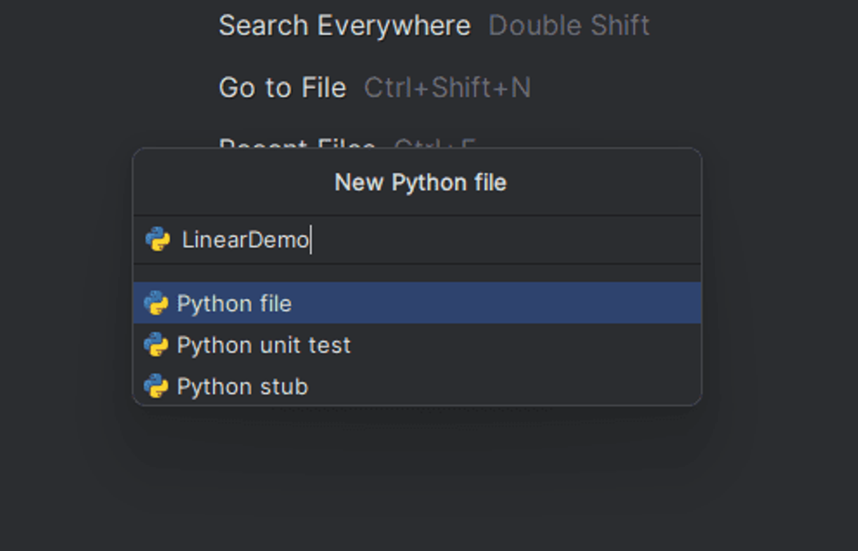Choose the Python unit test option
This screenshot has width=858, height=551.
[417, 345]
